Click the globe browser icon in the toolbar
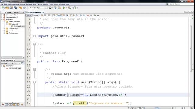Viewport: 195px width, 109px height. pyautogui.click(x=50, y=8)
